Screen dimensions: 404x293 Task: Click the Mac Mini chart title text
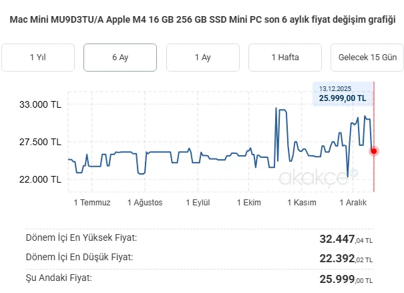coord(202,20)
